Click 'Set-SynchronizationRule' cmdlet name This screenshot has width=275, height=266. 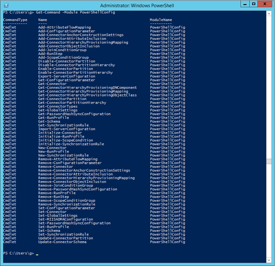[x=63, y=234]
